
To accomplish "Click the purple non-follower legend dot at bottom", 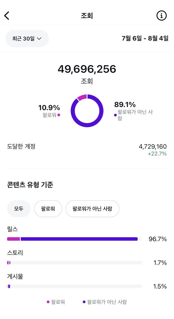I will (x=84, y=302).
